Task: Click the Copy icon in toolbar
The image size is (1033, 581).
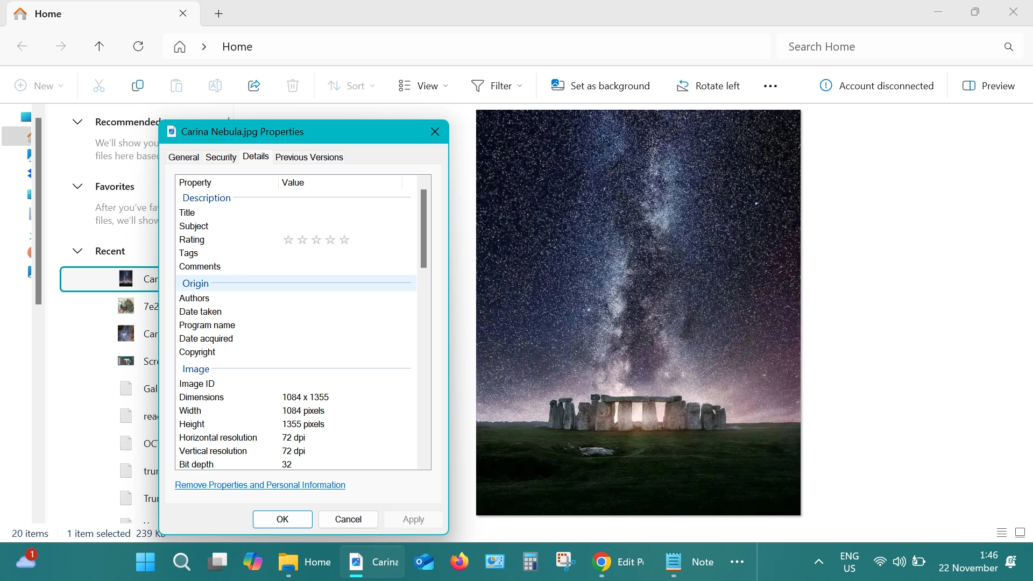Action: coord(138,86)
